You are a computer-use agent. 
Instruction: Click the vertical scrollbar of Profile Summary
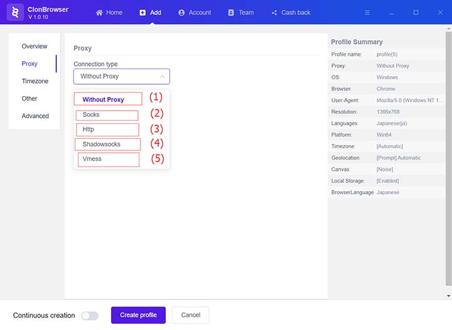(448, 159)
